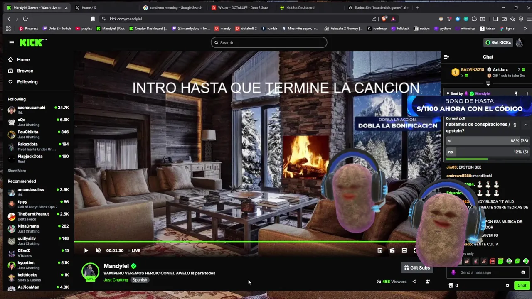Play the stream video
This screenshot has width=532, height=299.
[86, 250]
